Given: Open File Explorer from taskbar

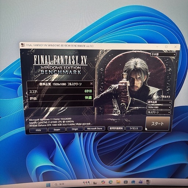Looking at the screenshot, I should click(118, 182).
